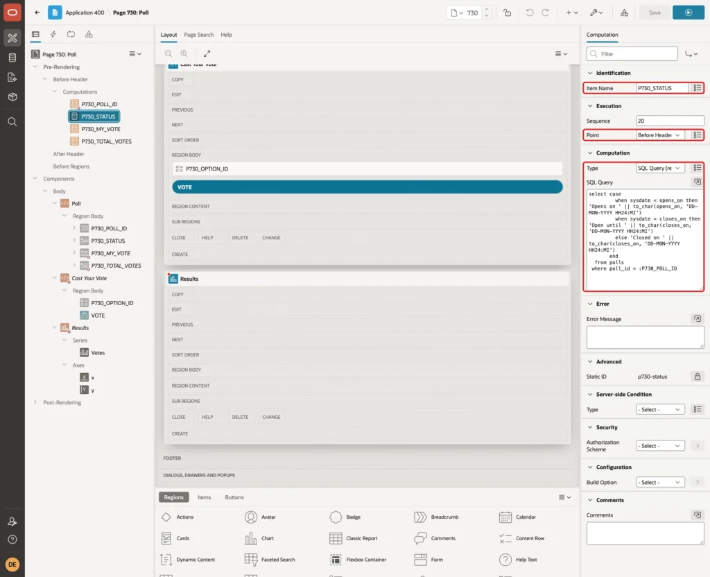The height and width of the screenshot is (577, 710).
Task: Open the Layout tab
Action: 168,35
